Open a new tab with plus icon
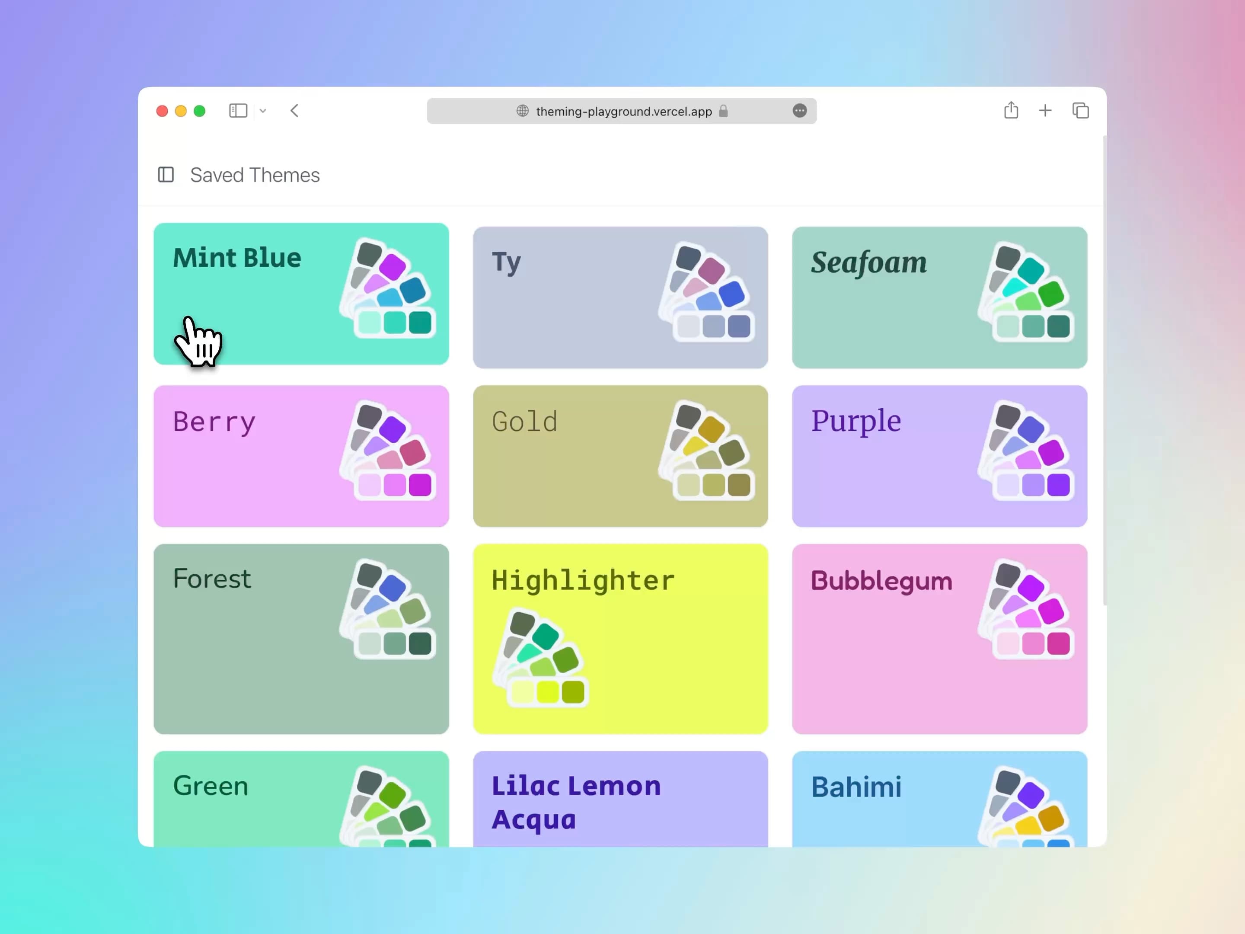Viewport: 1245px width, 934px height. coord(1044,110)
